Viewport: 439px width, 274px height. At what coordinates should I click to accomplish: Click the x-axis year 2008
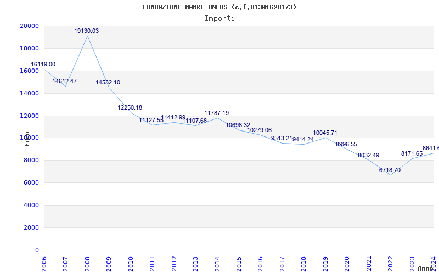[x=87, y=264]
